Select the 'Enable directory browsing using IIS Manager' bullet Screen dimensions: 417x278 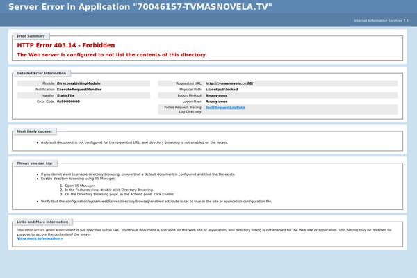(x=78, y=179)
